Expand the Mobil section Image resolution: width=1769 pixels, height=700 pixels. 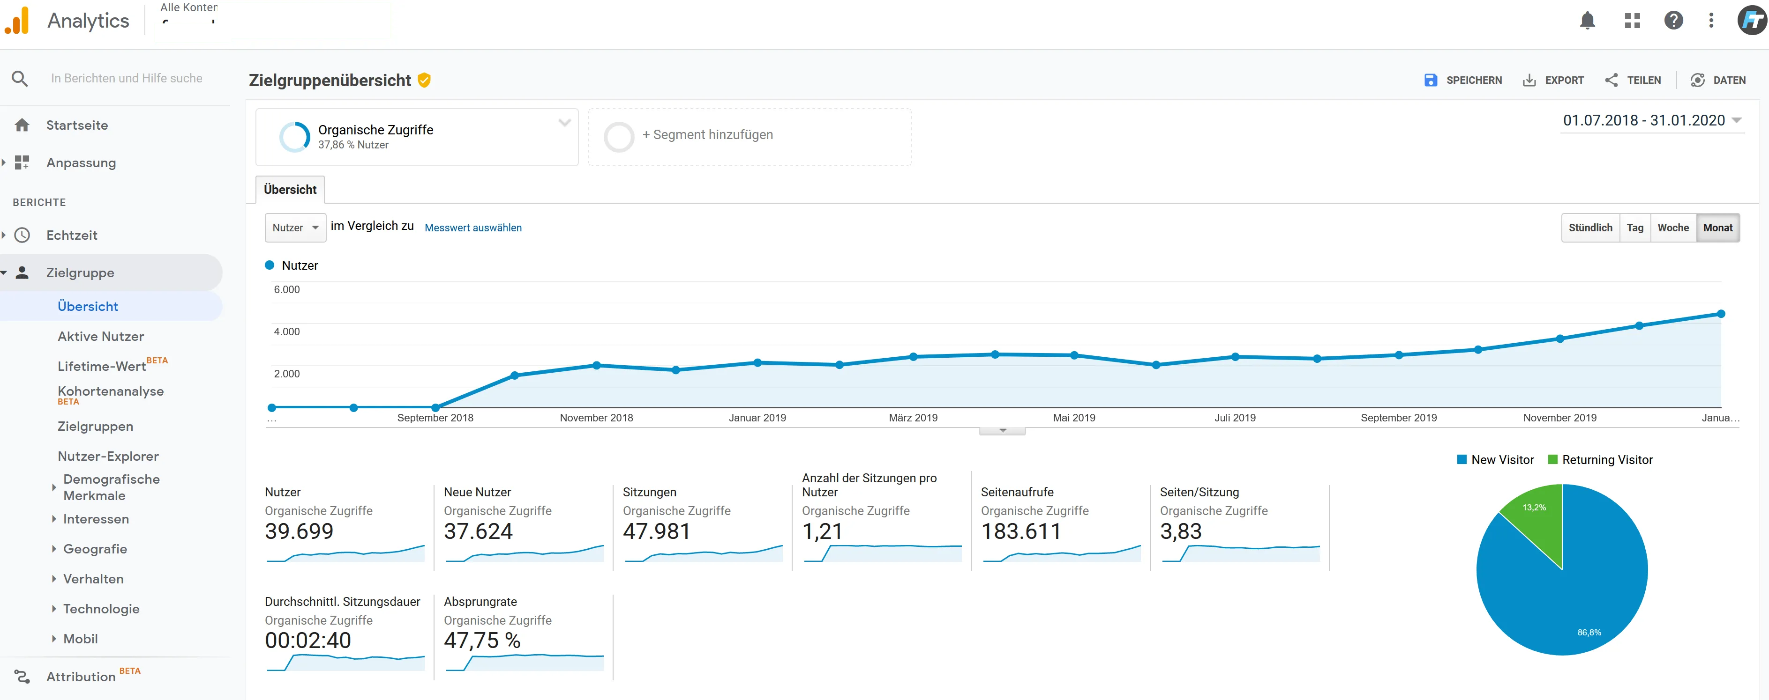[53, 639]
